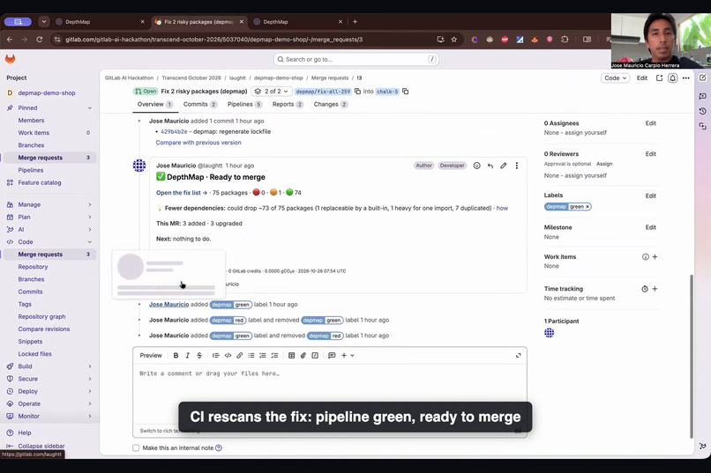Insert a table in the comment editor
The image size is (711, 473).
coord(292,355)
